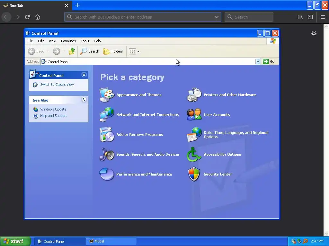The height and width of the screenshot is (246, 329).
Task: Open the Tools menu
Action: click(x=85, y=41)
